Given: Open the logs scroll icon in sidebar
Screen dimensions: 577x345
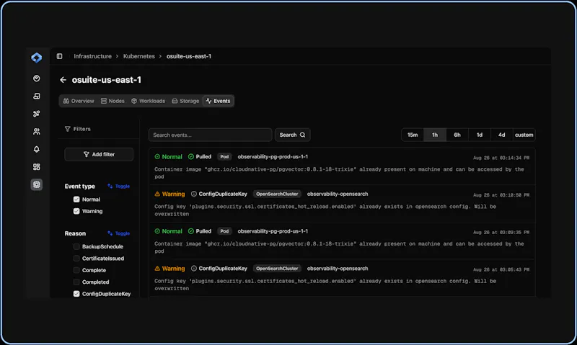Looking at the screenshot, I should coord(37,96).
